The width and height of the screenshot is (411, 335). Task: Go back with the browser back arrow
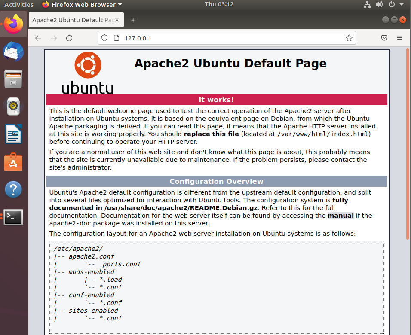click(38, 38)
